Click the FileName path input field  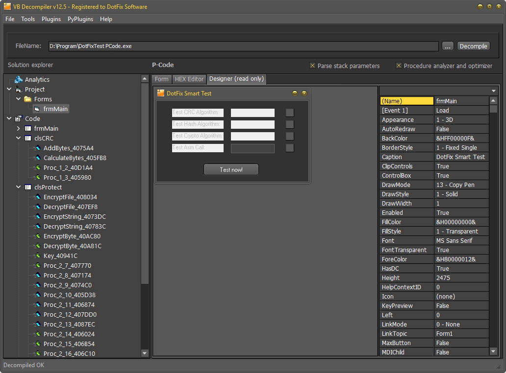pos(243,46)
